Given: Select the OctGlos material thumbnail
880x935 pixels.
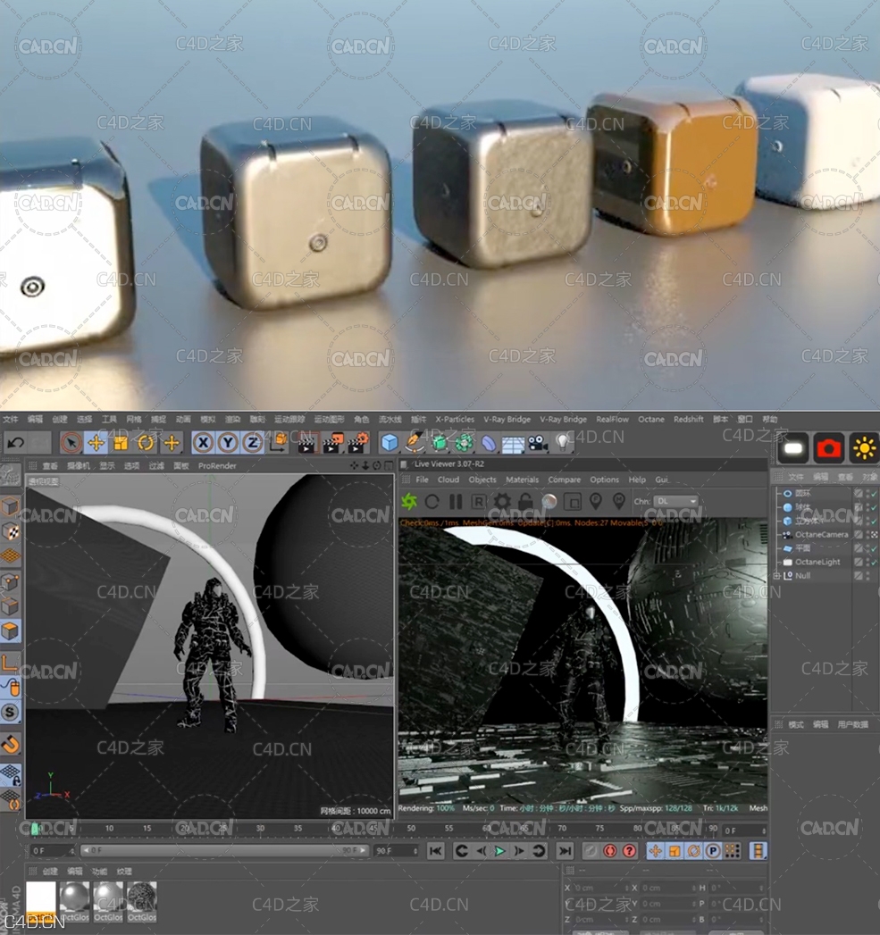Looking at the screenshot, I should [76, 897].
